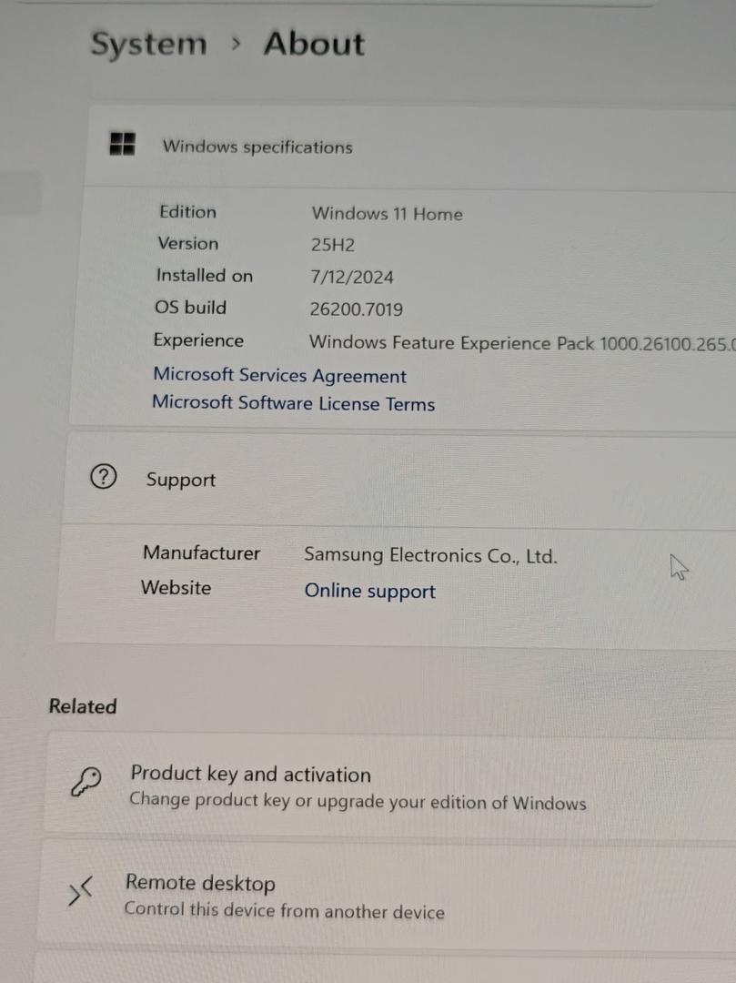This screenshot has width=736, height=983.
Task: Open Remote desktop settings
Action: pos(200,883)
